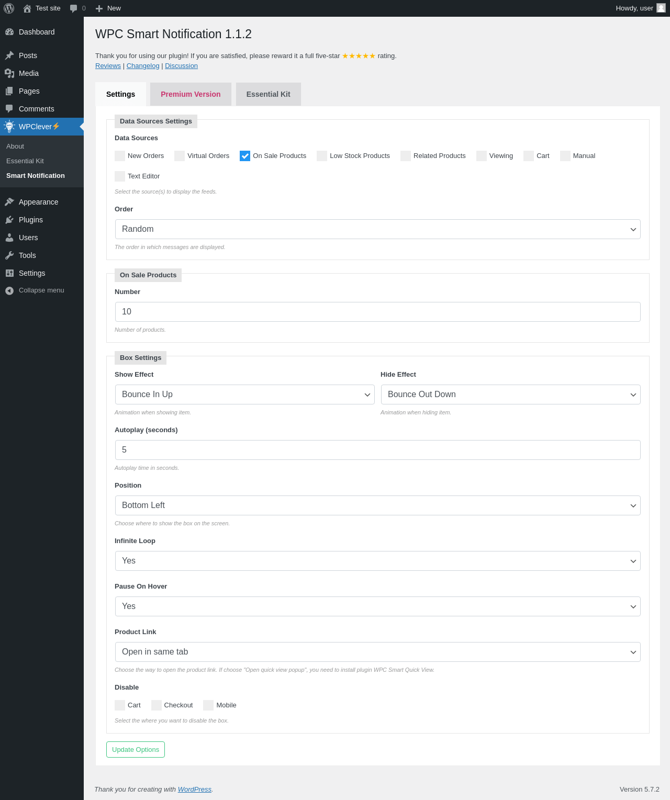Click the New item in admin bar

(108, 8)
